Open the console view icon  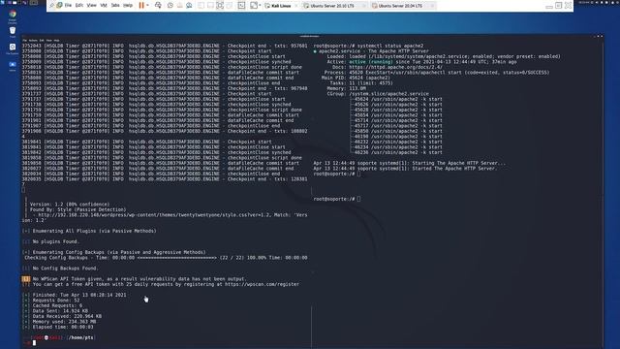241,6
